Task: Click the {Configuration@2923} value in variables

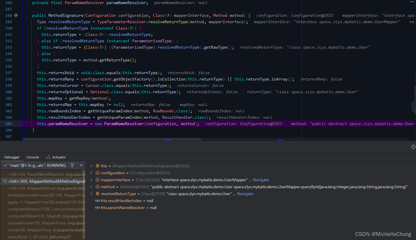Action: (150, 173)
